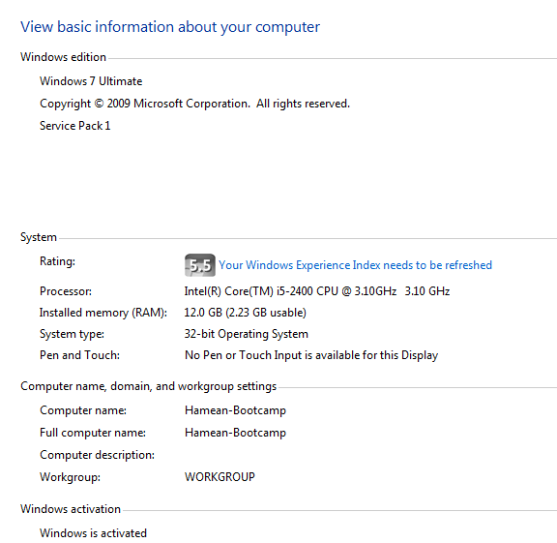The image size is (557, 543).
Task: Select the 'System type:' label
Action: point(72,334)
